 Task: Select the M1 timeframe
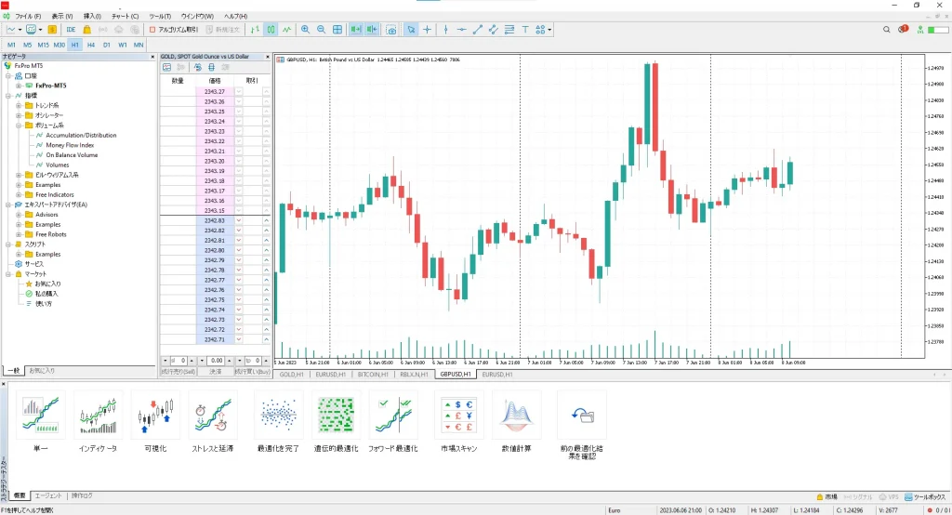[x=11, y=45]
